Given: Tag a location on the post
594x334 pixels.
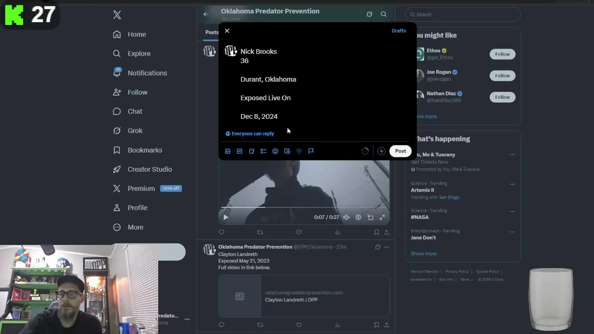Looking at the screenshot, I should tap(299, 151).
